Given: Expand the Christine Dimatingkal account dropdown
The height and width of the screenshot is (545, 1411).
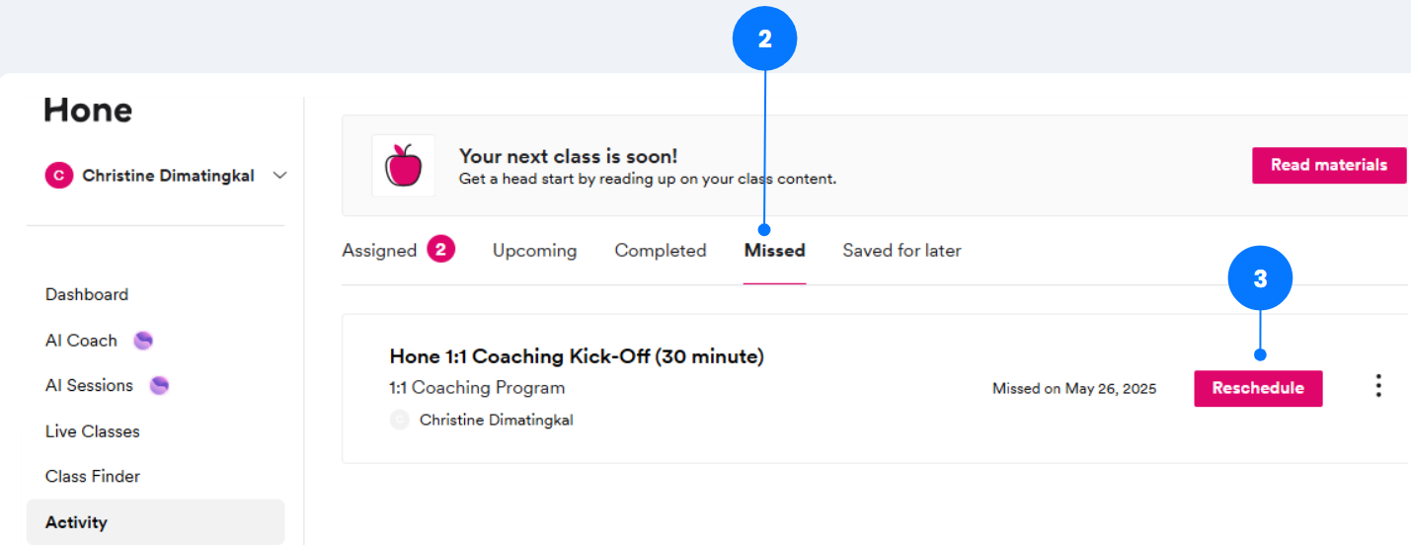Looking at the screenshot, I should click(280, 176).
